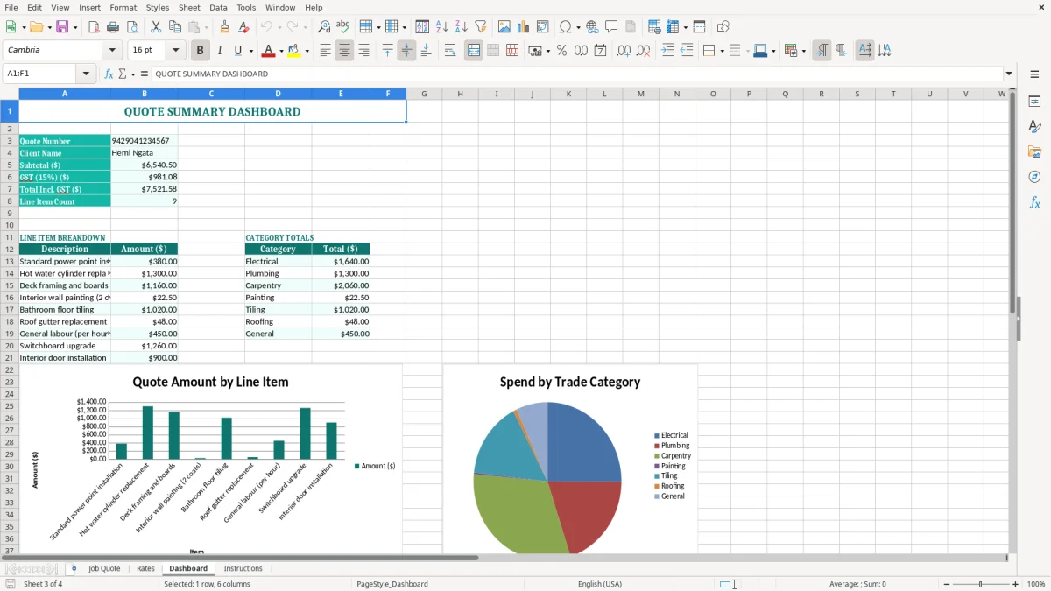Image resolution: width=1051 pixels, height=591 pixels.
Task: Click the Increase Indent icon
Action: point(667,51)
